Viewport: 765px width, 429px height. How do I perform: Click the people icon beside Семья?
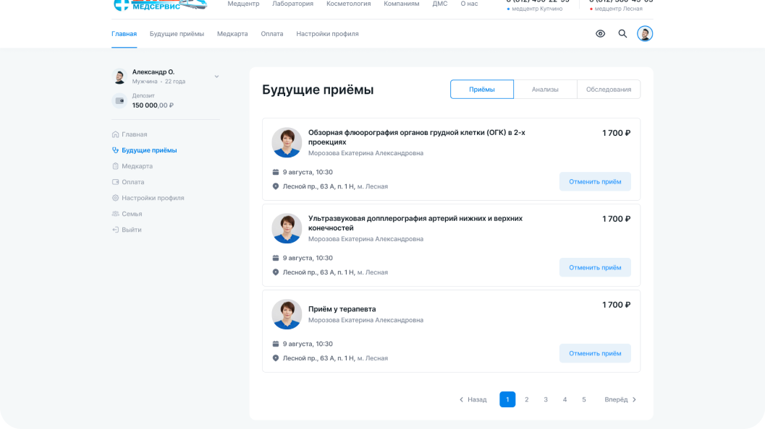pyautogui.click(x=115, y=214)
